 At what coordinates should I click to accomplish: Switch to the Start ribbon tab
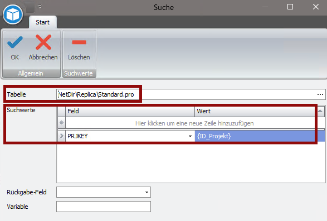(42, 22)
